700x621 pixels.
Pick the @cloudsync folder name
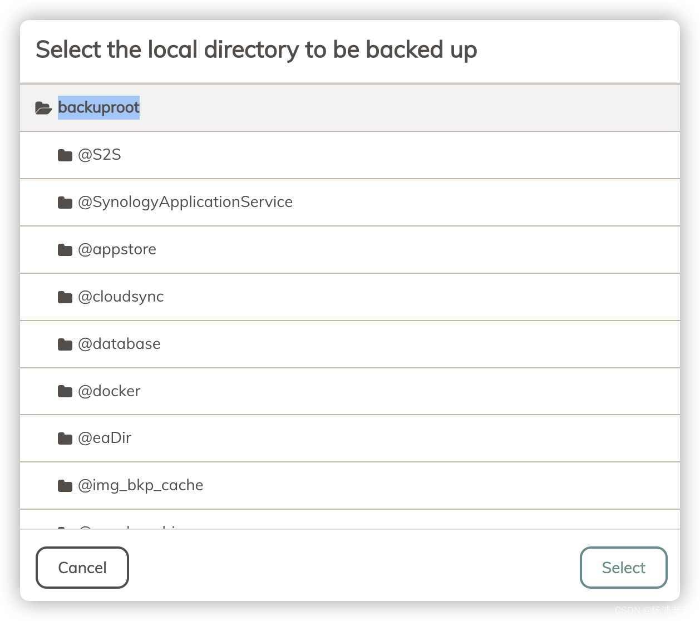point(121,297)
